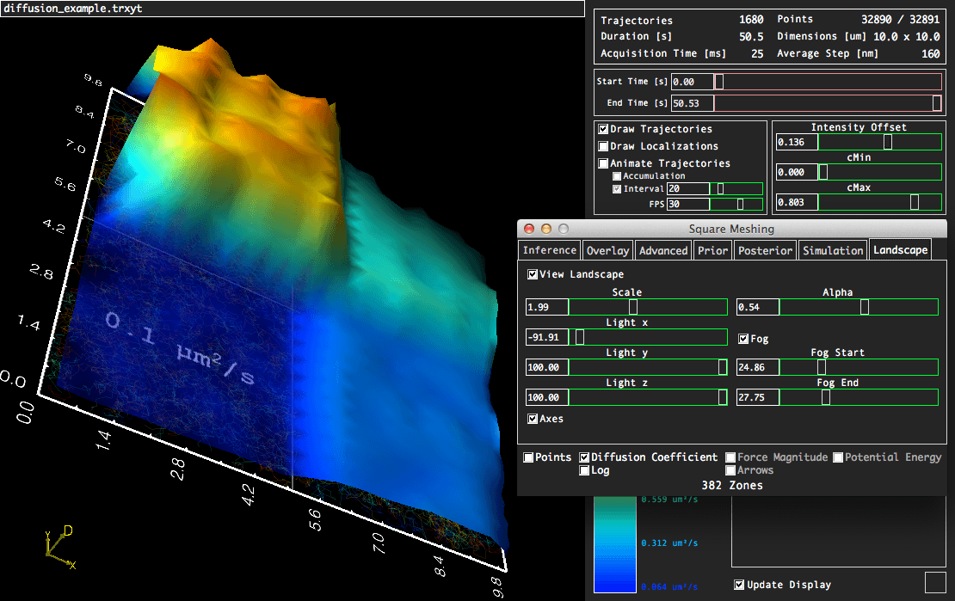
Task: Enable the Points display checkbox
Action: (x=528, y=457)
